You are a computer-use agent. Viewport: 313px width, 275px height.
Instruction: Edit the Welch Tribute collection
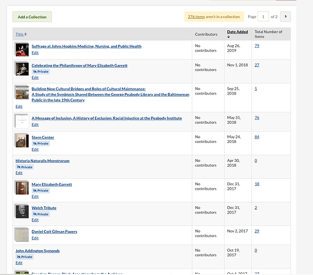click(35, 220)
